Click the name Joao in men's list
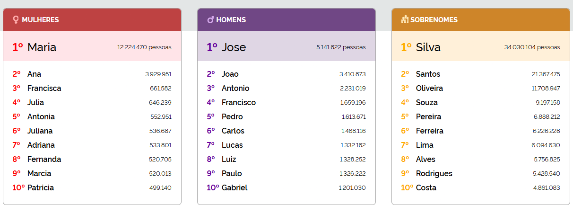This screenshot has width=573, height=205. [230, 74]
